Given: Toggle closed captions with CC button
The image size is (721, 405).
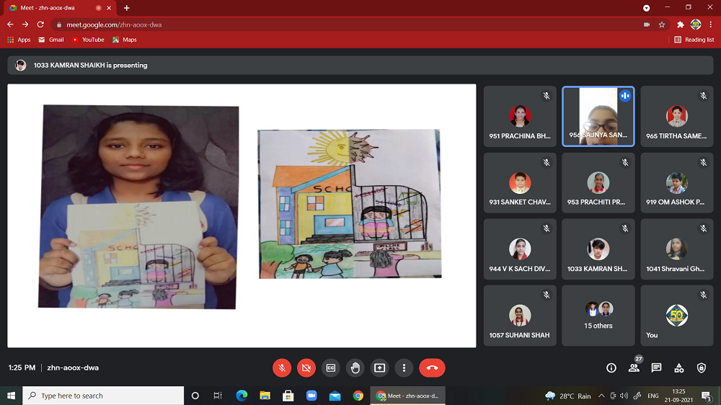Looking at the screenshot, I should coord(331,368).
